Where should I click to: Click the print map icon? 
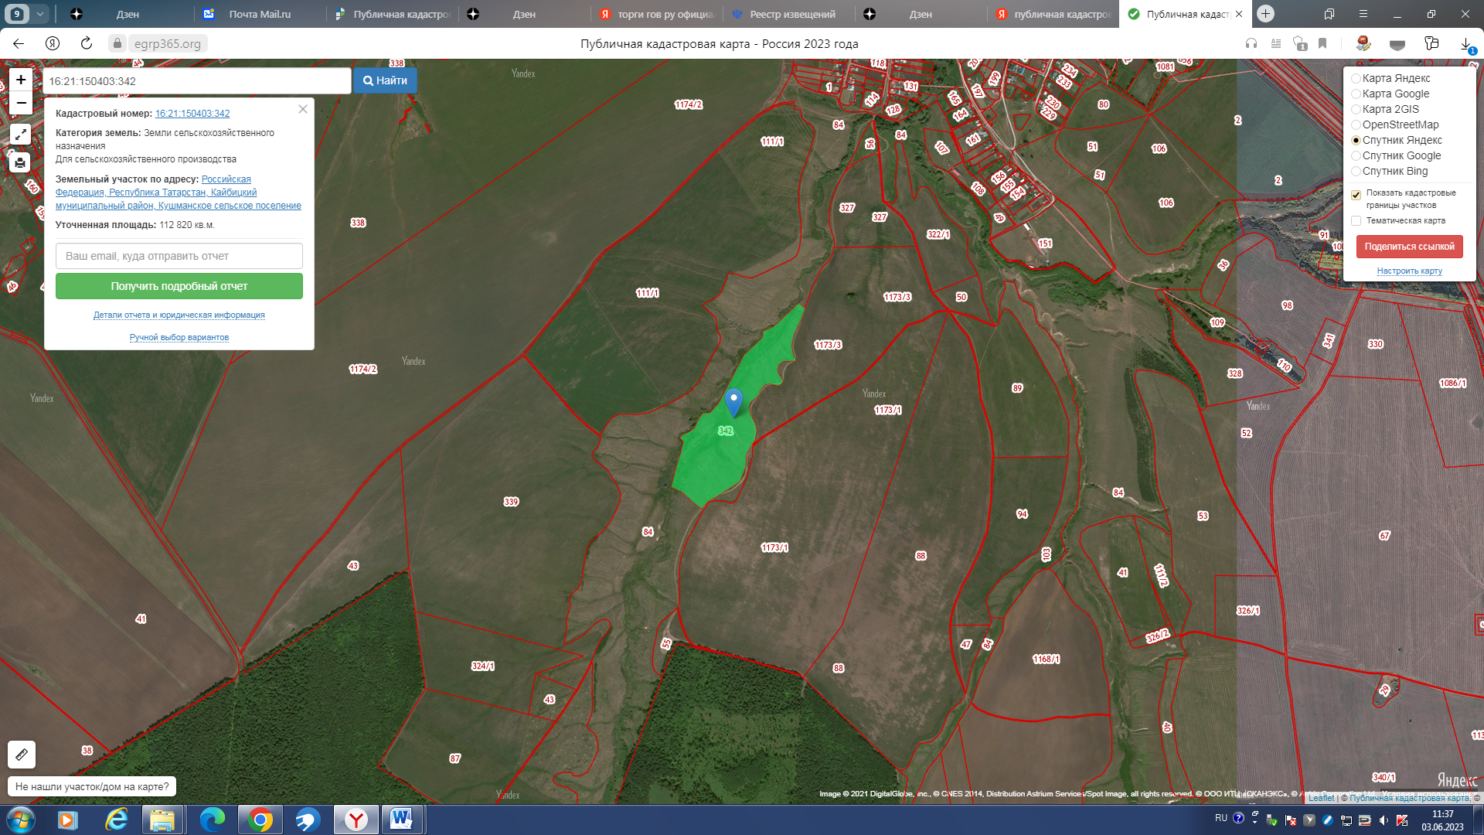click(x=21, y=162)
